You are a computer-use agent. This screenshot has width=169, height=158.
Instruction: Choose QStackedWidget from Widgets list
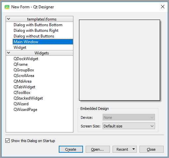tap(28, 98)
